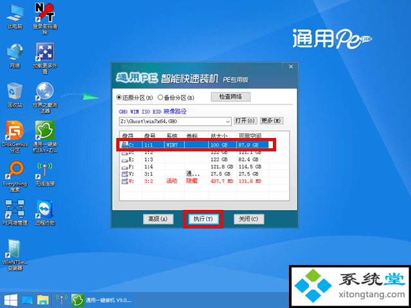
Task: Select the 还原分区(R) radio option
Action: click(x=135, y=98)
